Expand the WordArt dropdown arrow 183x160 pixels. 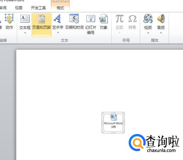pos(58,33)
